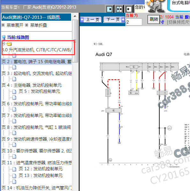This screenshot has height=191, width=190.
Task: Click the middle split-arrows layout icon
Action: 119,9
